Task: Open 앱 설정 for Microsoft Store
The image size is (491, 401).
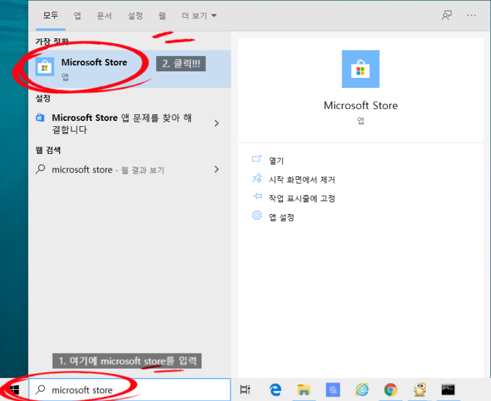Action: click(x=282, y=217)
